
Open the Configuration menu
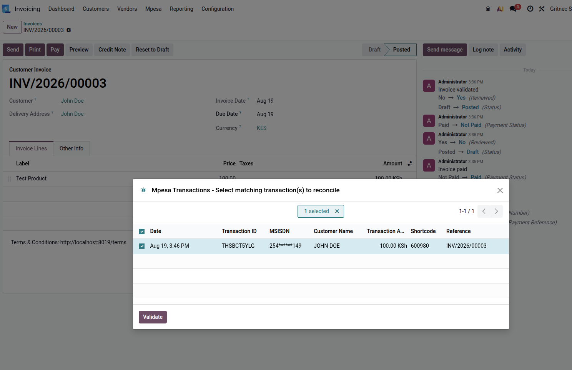(x=218, y=9)
